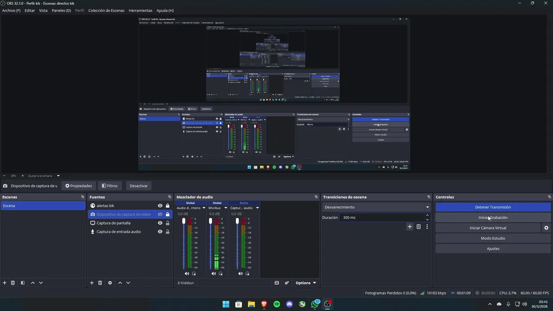The width and height of the screenshot is (553, 311).
Task: Mute the Mic/Aux speaker icon
Action: click(x=213, y=273)
